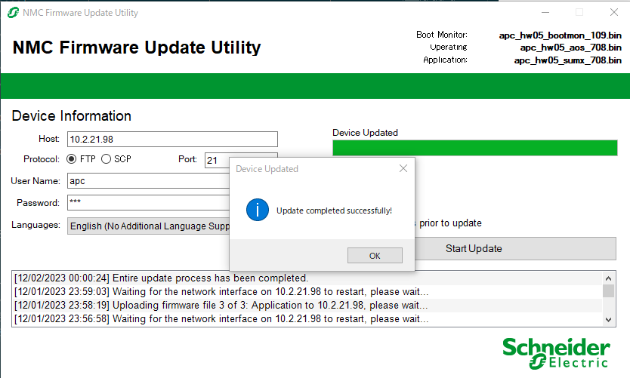Select log line timestamped 23:59:03

click(x=307, y=292)
